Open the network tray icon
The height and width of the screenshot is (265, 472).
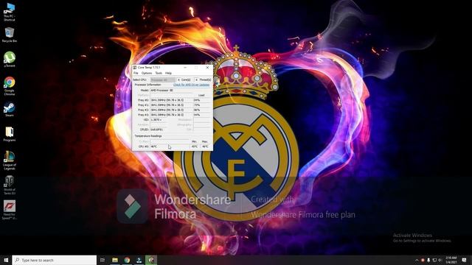[434, 260]
